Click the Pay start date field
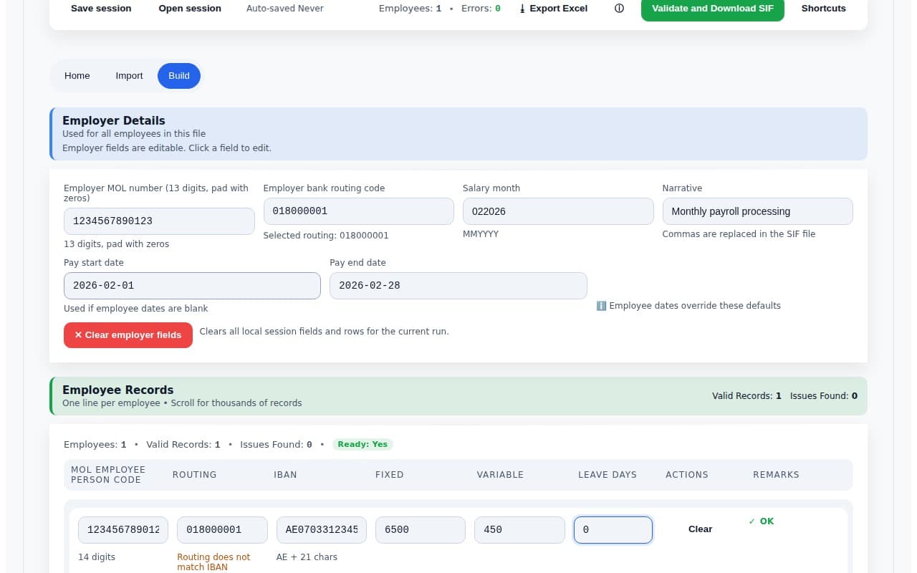The height and width of the screenshot is (573, 917). coord(191,285)
